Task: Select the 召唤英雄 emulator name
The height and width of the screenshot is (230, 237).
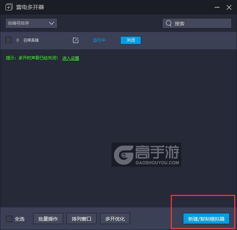Action: pyautogui.click(x=31, y=40)
